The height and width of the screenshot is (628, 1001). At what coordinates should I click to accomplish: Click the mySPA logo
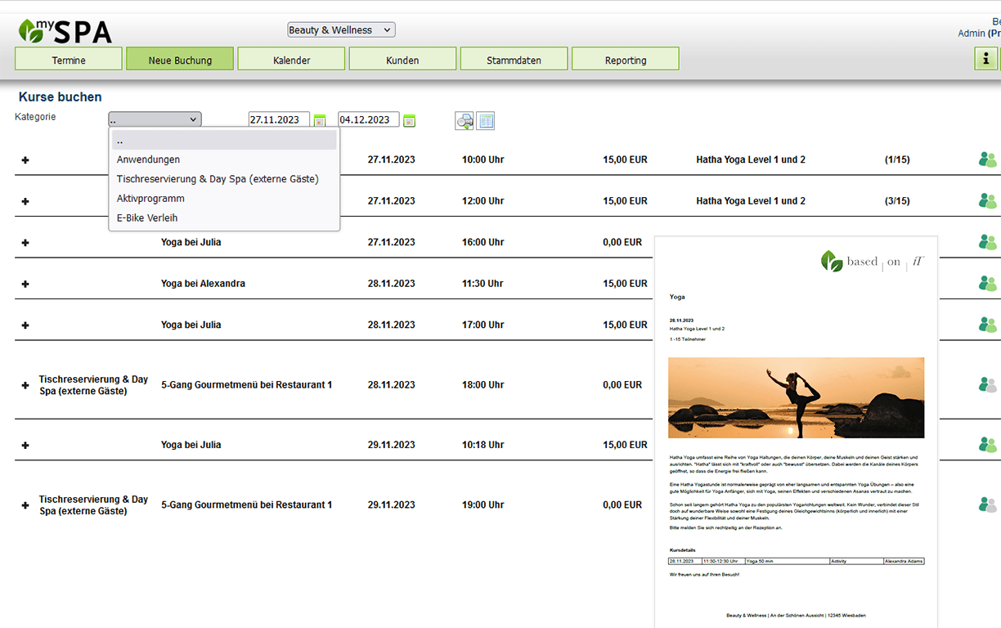pos(64,30)
